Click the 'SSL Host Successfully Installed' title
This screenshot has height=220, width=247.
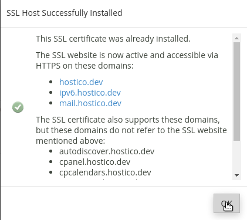click(65, 13)
